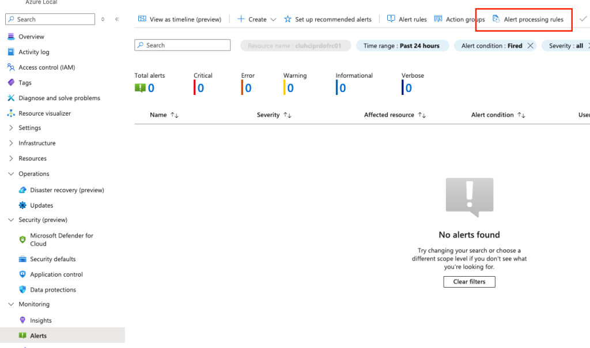The width and height of the screenshot is (590, 348).
Task: Expand the Infrastructure section
Action: (11, 143)
